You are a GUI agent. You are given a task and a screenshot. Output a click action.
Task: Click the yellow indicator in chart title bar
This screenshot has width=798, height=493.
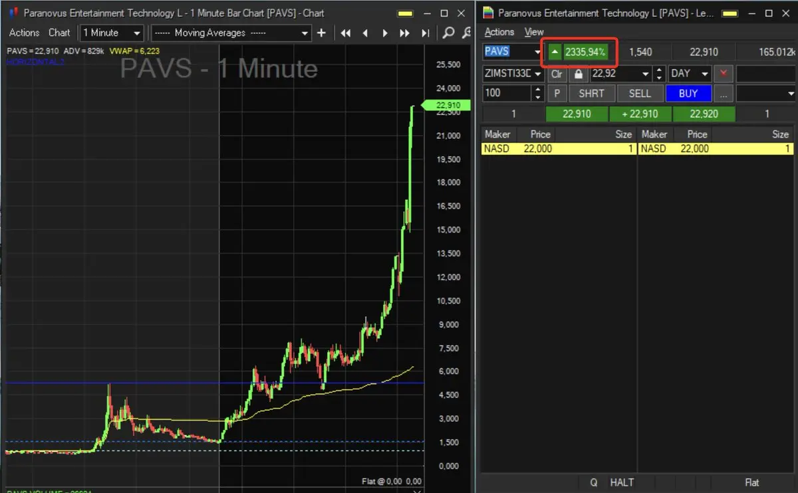(x=404, y=13)
